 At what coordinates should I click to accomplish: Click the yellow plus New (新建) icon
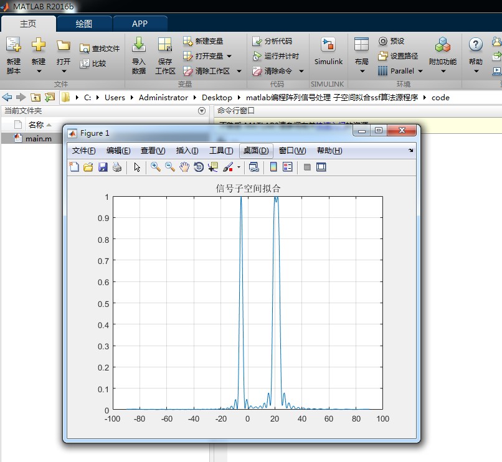[x=39, y=45]
